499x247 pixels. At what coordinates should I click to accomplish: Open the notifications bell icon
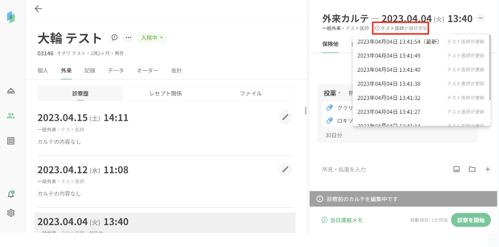[x=11, y=194]
